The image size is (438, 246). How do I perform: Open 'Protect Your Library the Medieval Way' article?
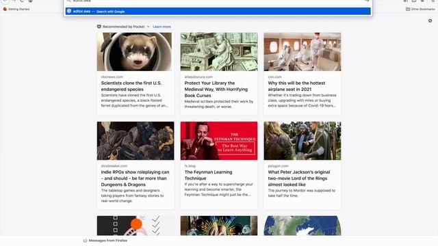[216, 90]
